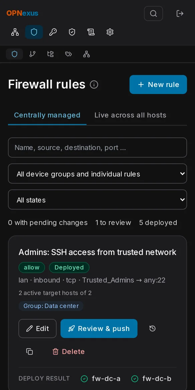Open the network sub-navigation icon
Screen dimensions: 195x390
coord(86,54)
